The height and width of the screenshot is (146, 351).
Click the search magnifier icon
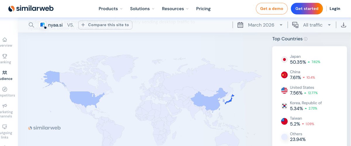pos(31,25)
